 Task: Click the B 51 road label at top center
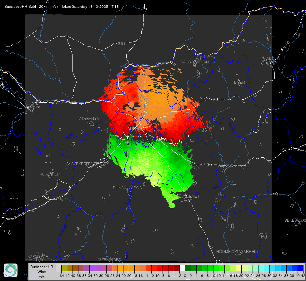point(121,44)
